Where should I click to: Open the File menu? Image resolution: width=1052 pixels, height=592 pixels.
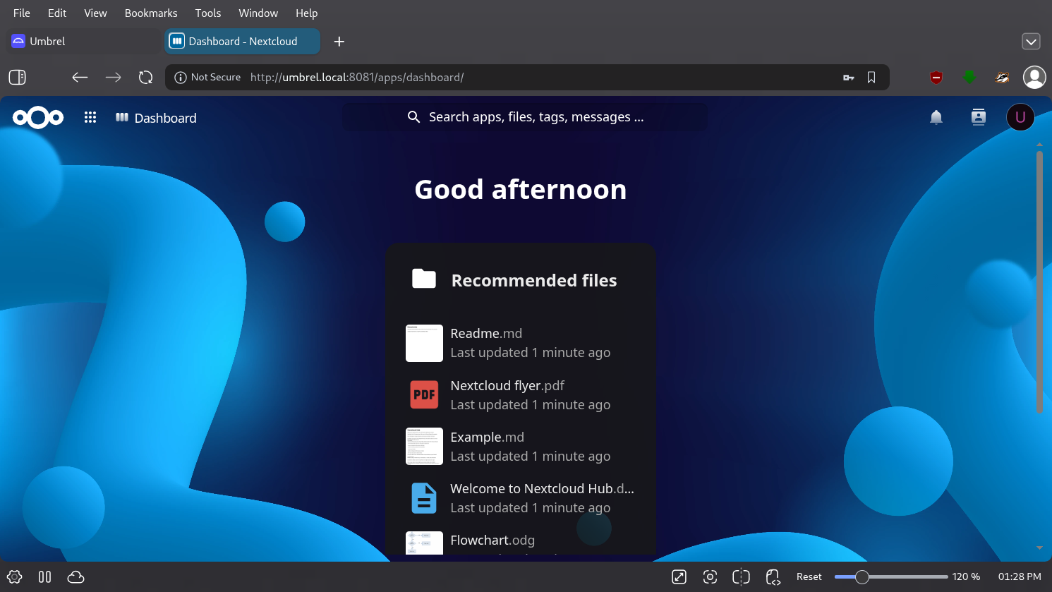[x=22, y=13]
